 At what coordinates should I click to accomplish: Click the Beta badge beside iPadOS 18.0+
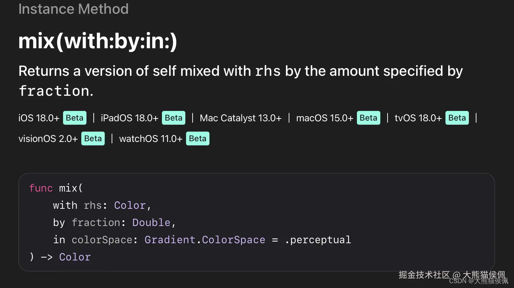click(x=174, y=118)
